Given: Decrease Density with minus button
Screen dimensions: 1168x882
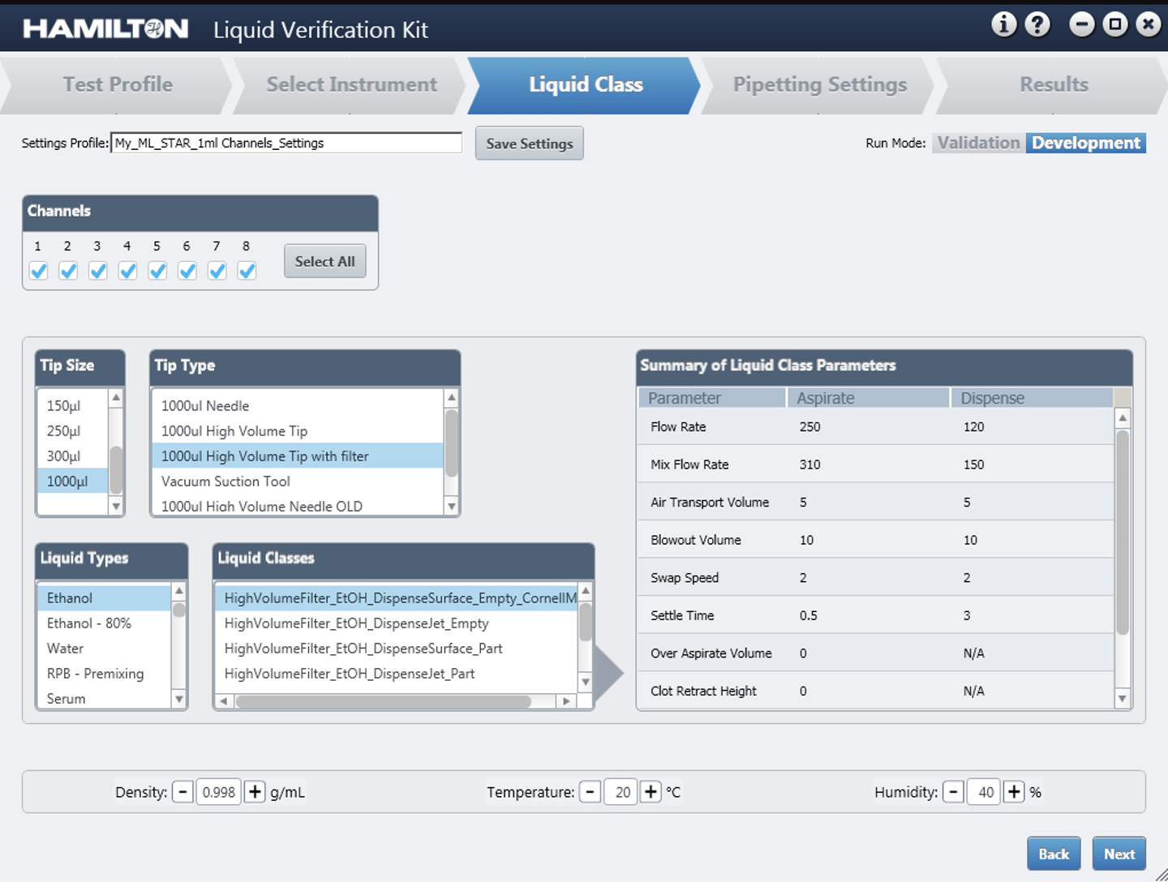Looking at the screenshot, I should [182, 792].
